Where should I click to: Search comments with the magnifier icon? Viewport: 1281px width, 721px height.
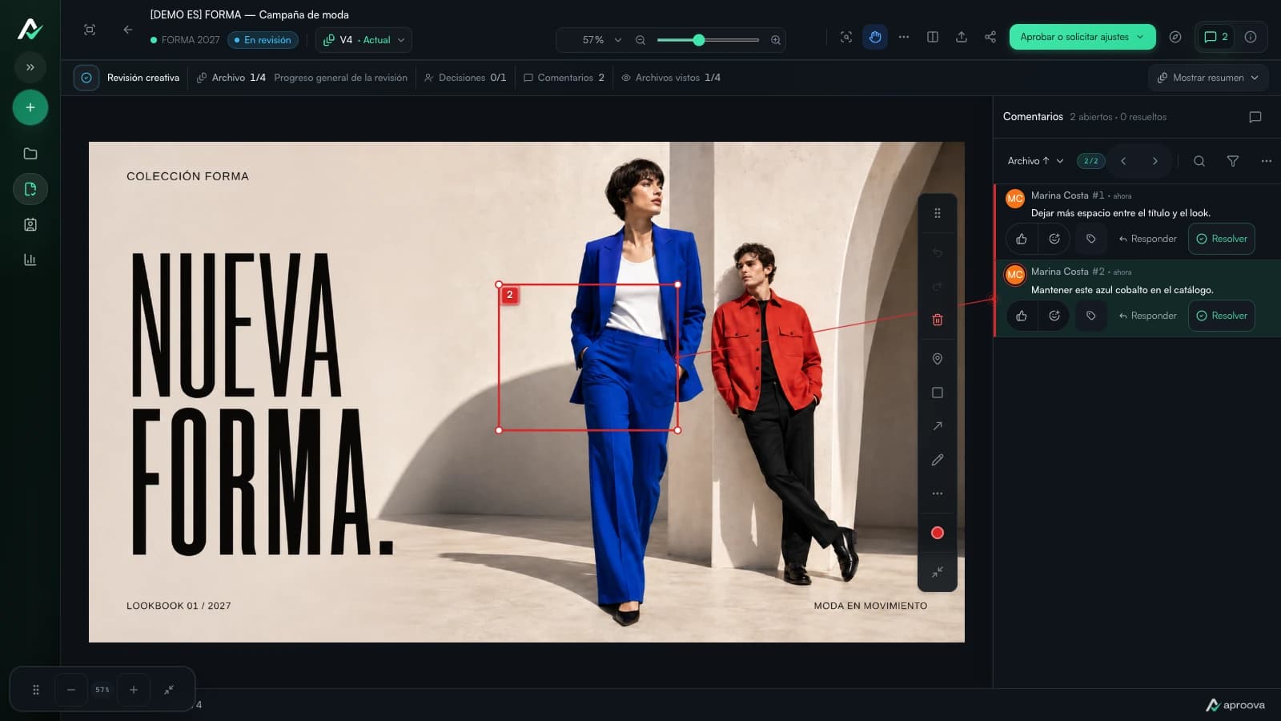(1199, 161)
